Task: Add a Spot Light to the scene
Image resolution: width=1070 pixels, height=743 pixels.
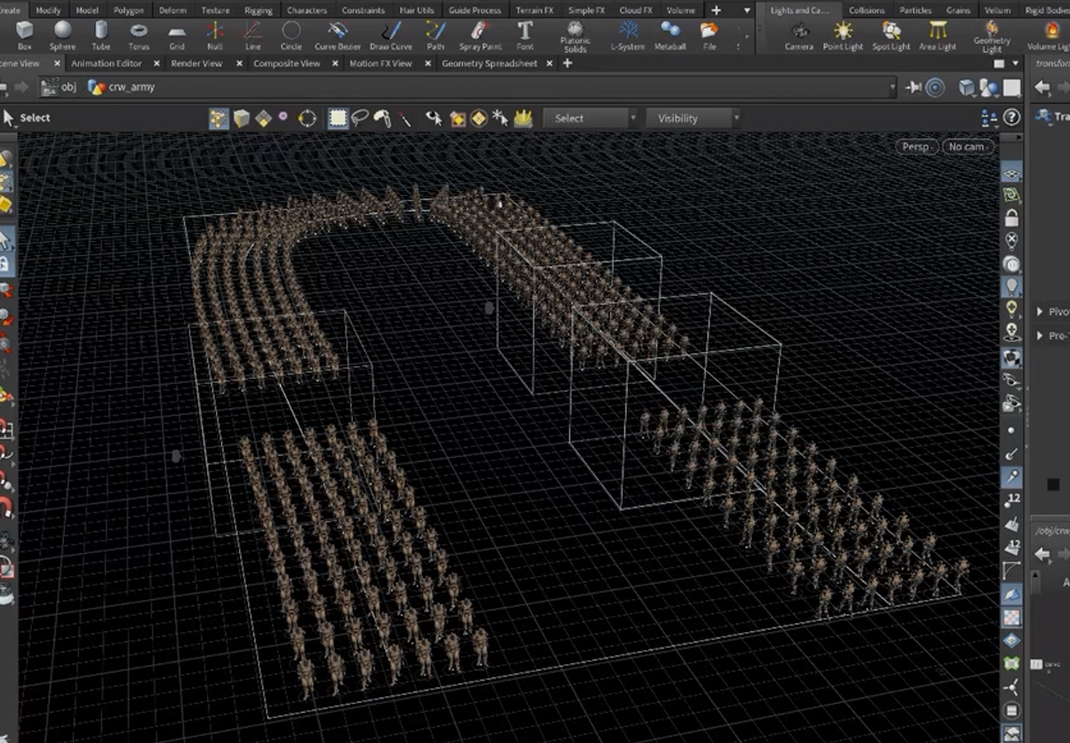Action: (x=891, y=36)
